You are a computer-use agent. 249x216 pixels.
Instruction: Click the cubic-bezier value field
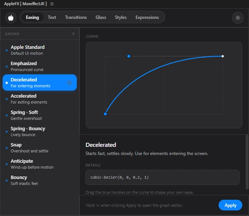(163, 178)
